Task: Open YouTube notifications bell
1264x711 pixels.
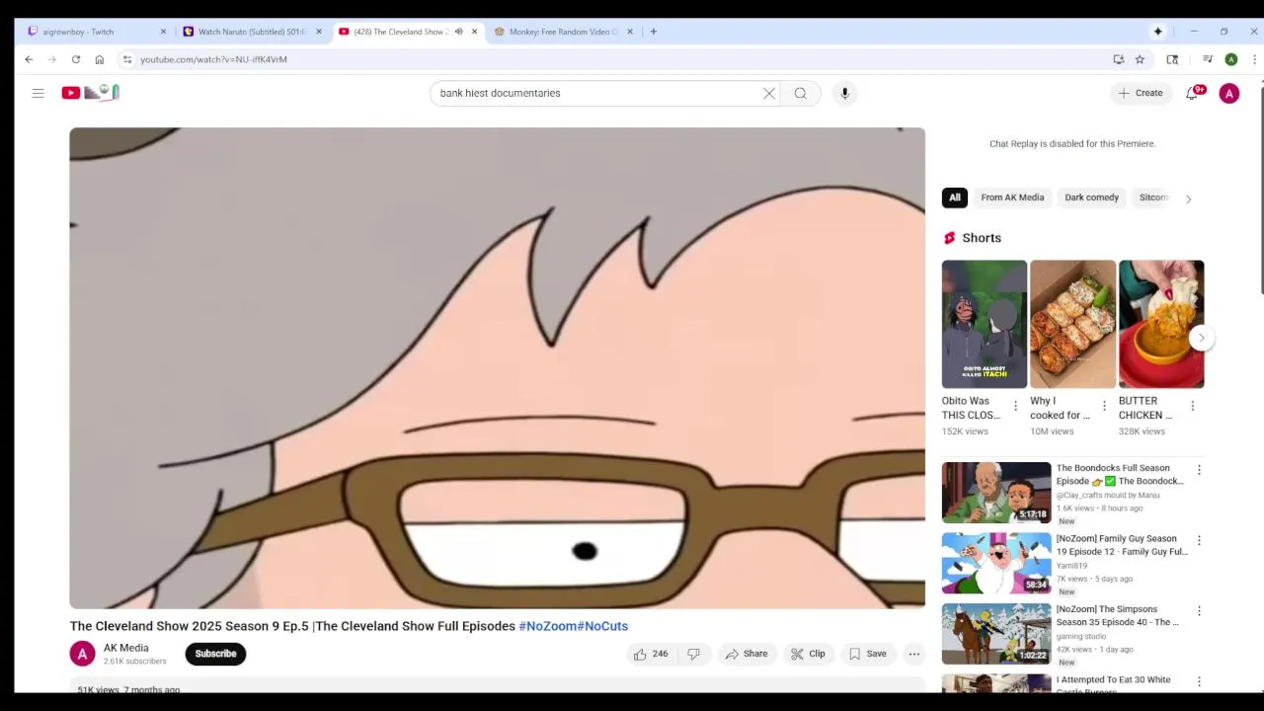Action: [1192, 93]
